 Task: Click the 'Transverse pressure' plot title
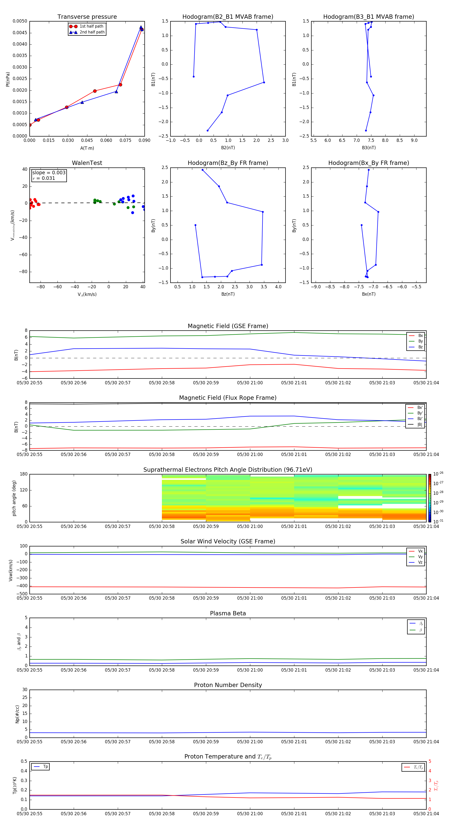pos(87,17)
